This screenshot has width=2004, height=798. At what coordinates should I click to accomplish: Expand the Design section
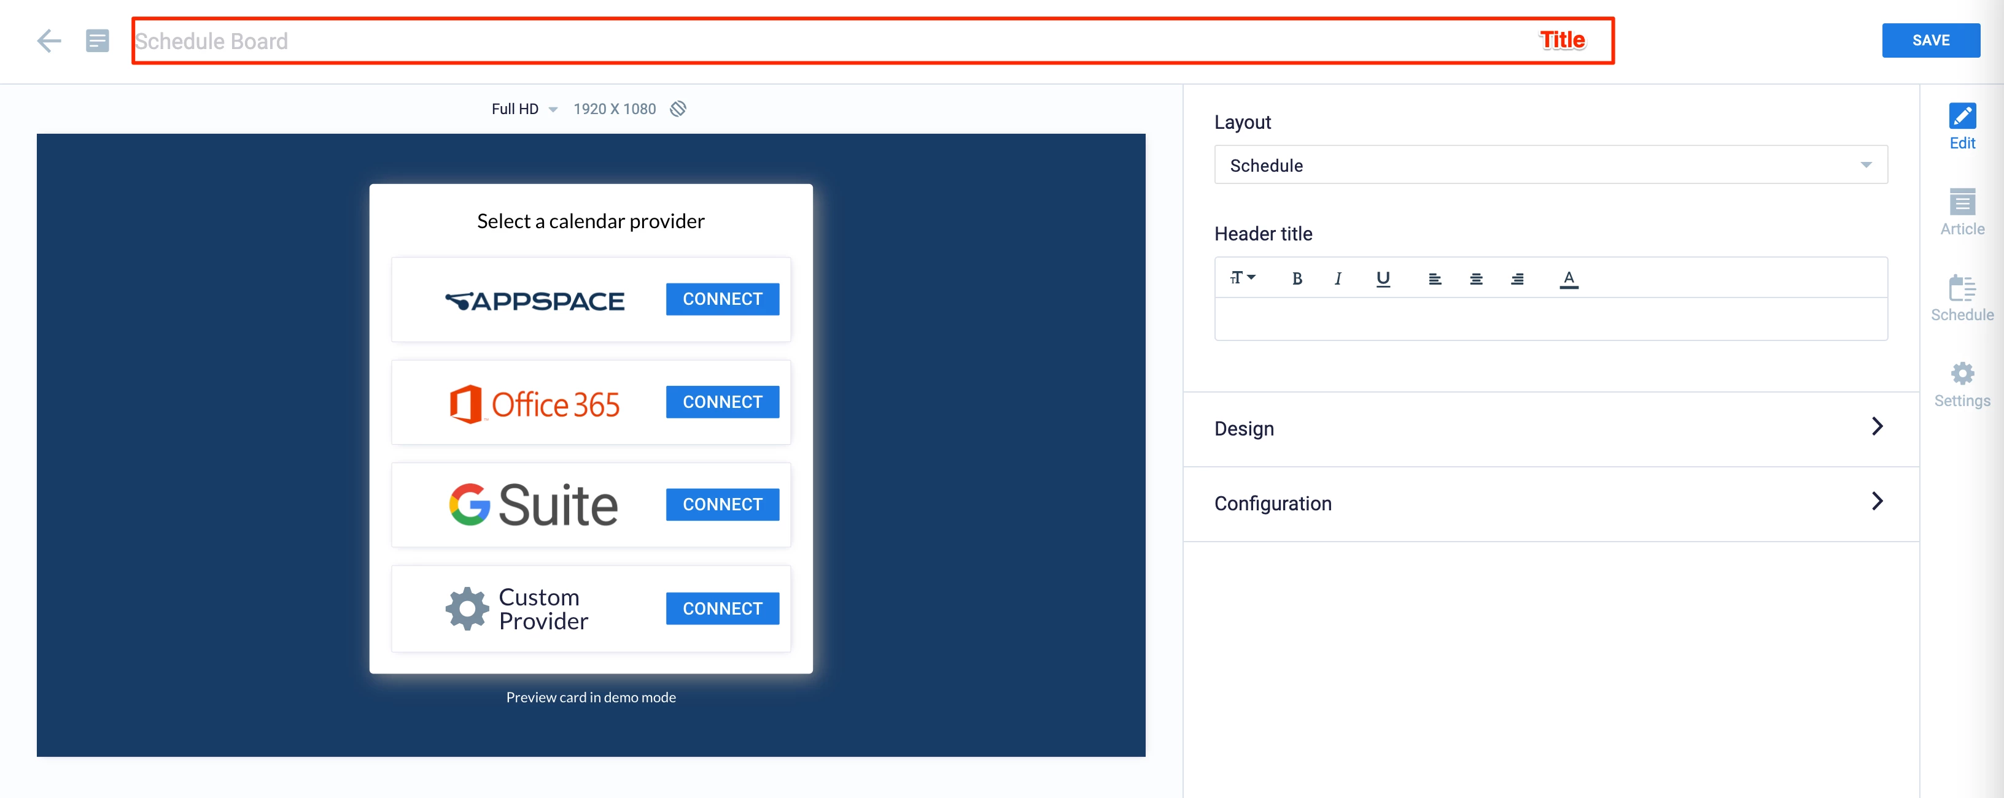(1550, 428)
